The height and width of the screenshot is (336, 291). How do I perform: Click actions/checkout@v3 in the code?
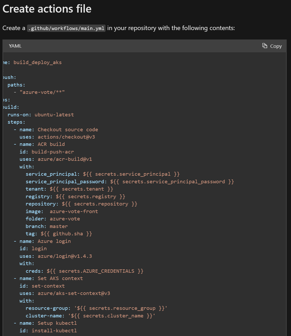pos(66,137)
